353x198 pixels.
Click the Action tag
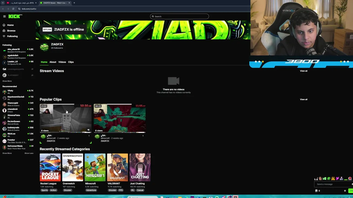point(53,190)
